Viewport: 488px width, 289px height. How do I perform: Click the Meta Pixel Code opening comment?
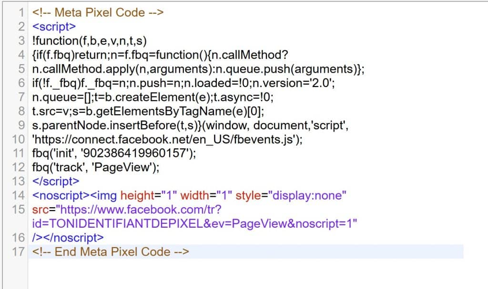pyautogui.click(x=98, y=12)
